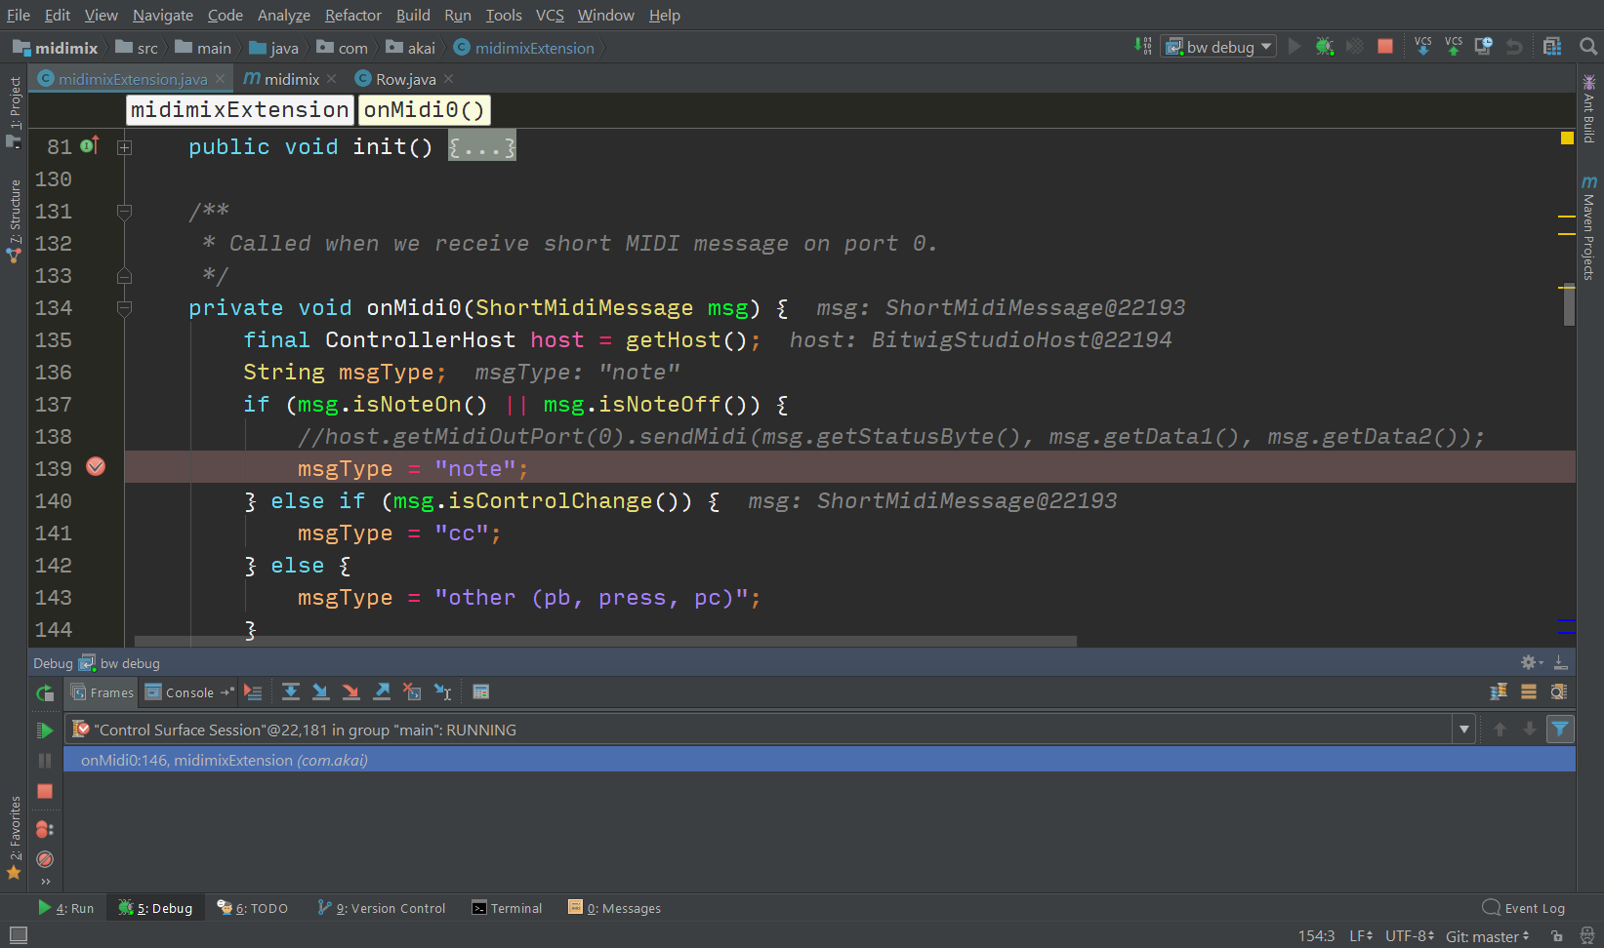Viewport: 1604px width, 948px height.
Task: Open Debug panel settings gear
Action: pos(1531,662)
